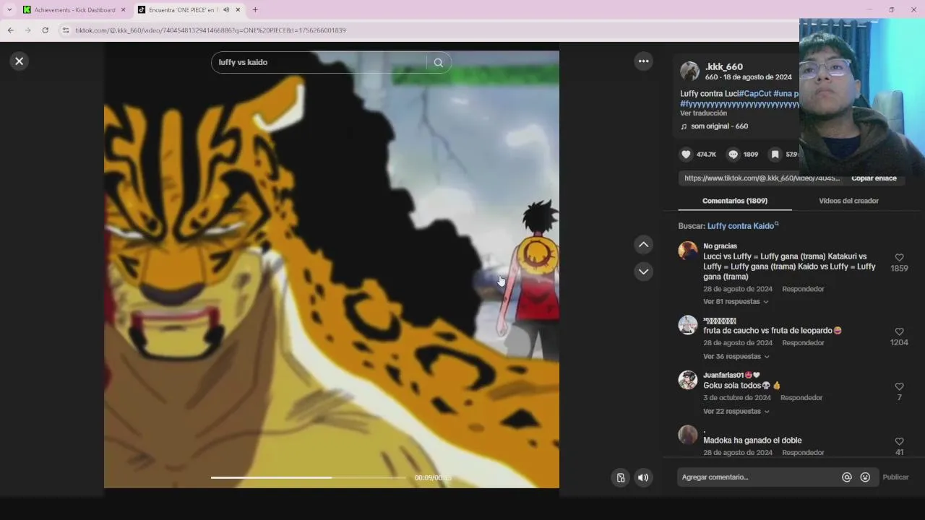This screenshot has height=520, width=925.
Task: Open 'som original - 660' sound link
Action: (x=719, y=126)
